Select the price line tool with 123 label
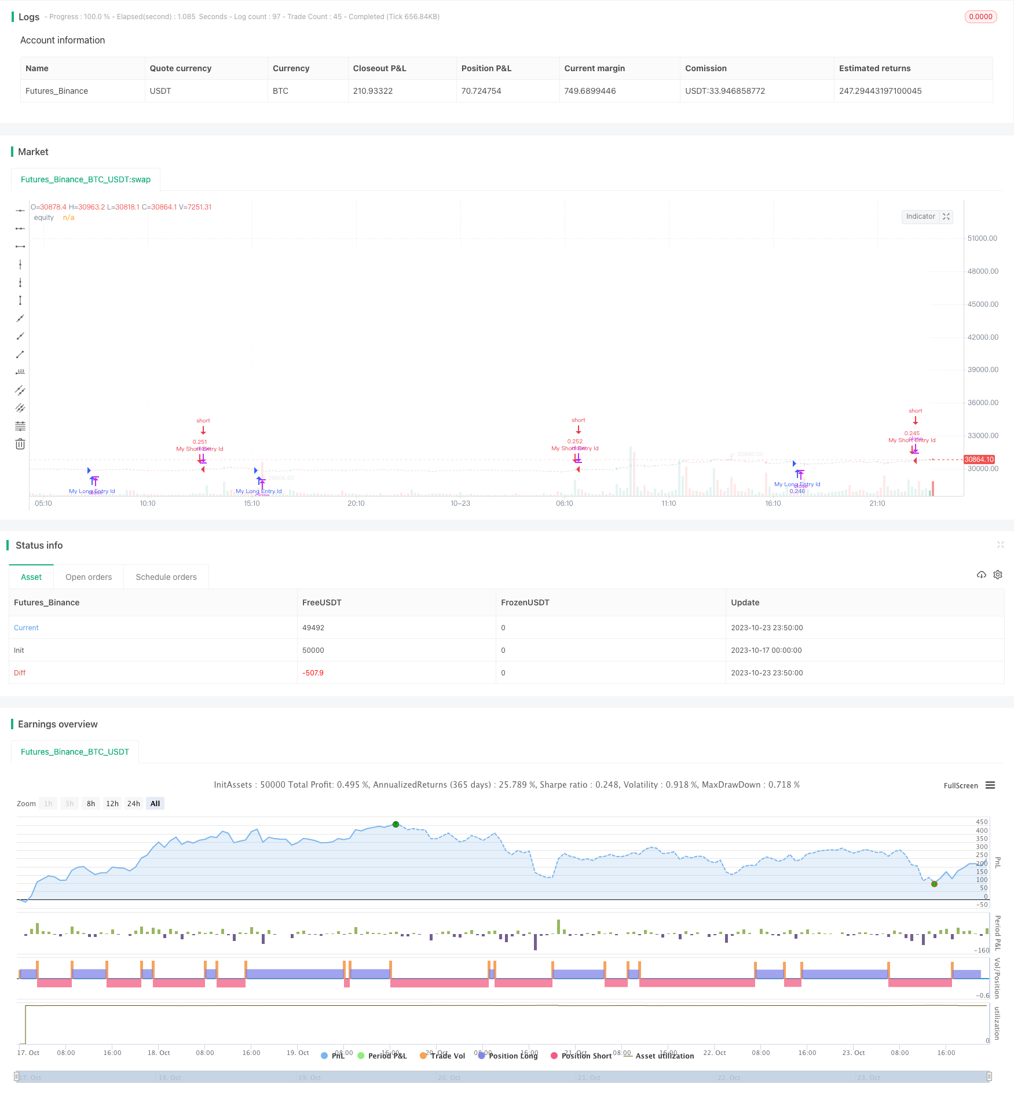Image resolution: width=1014 pixels, height=1099 pixels. pos(20,372)
